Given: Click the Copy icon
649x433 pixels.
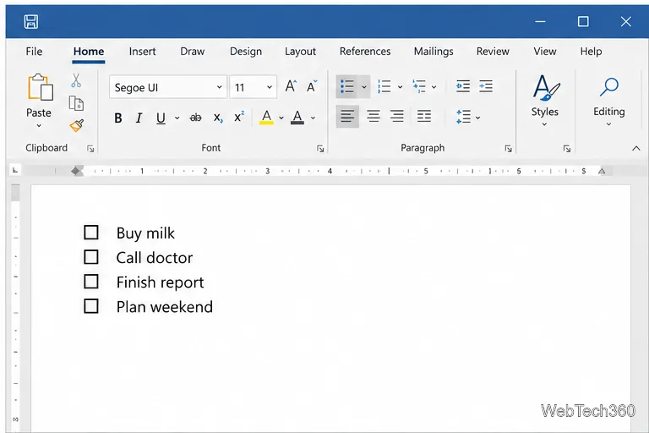Looking at the screenshot, I should 76,103.
